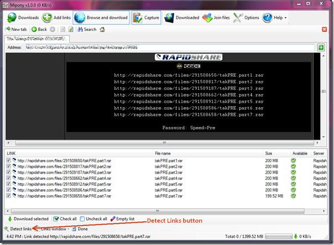The width and height of the screenshot is (334, 245).
Task: Open a New tab in browser
Action: click(15, 29)
